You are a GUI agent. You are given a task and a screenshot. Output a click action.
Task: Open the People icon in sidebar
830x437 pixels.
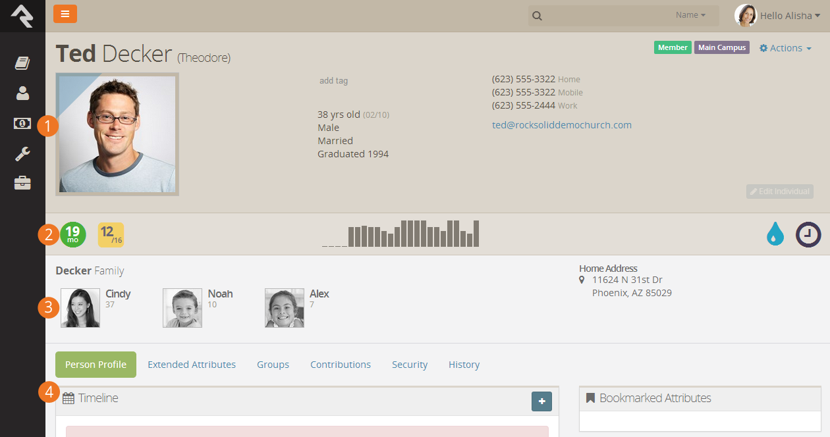(22, 93)
